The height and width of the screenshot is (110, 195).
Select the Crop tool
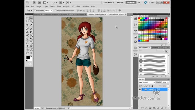click(27, 25)
